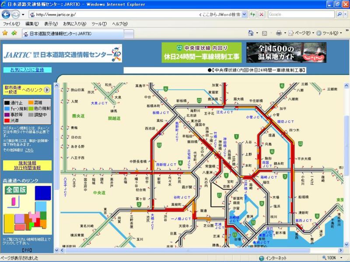Select the 日本道路交通情報センター: JARTIC tab
350x262 pixels.
pos(73,34)
